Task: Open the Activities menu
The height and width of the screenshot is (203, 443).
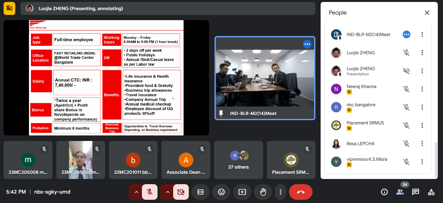Action: pyautogui.click(x=431, y=192)
